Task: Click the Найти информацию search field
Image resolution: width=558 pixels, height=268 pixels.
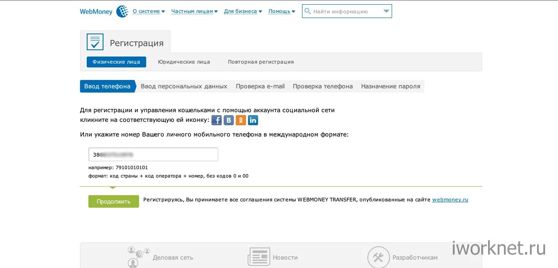Action: [x=347, y=11]
